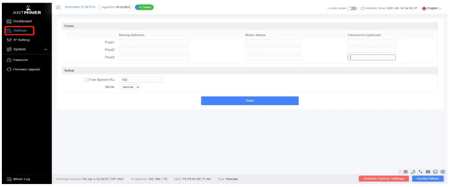Image resolution: width=450 pixels, height=187 pixels.
Task: Open the Dashboard icon in sidebar
Action: 9,21
